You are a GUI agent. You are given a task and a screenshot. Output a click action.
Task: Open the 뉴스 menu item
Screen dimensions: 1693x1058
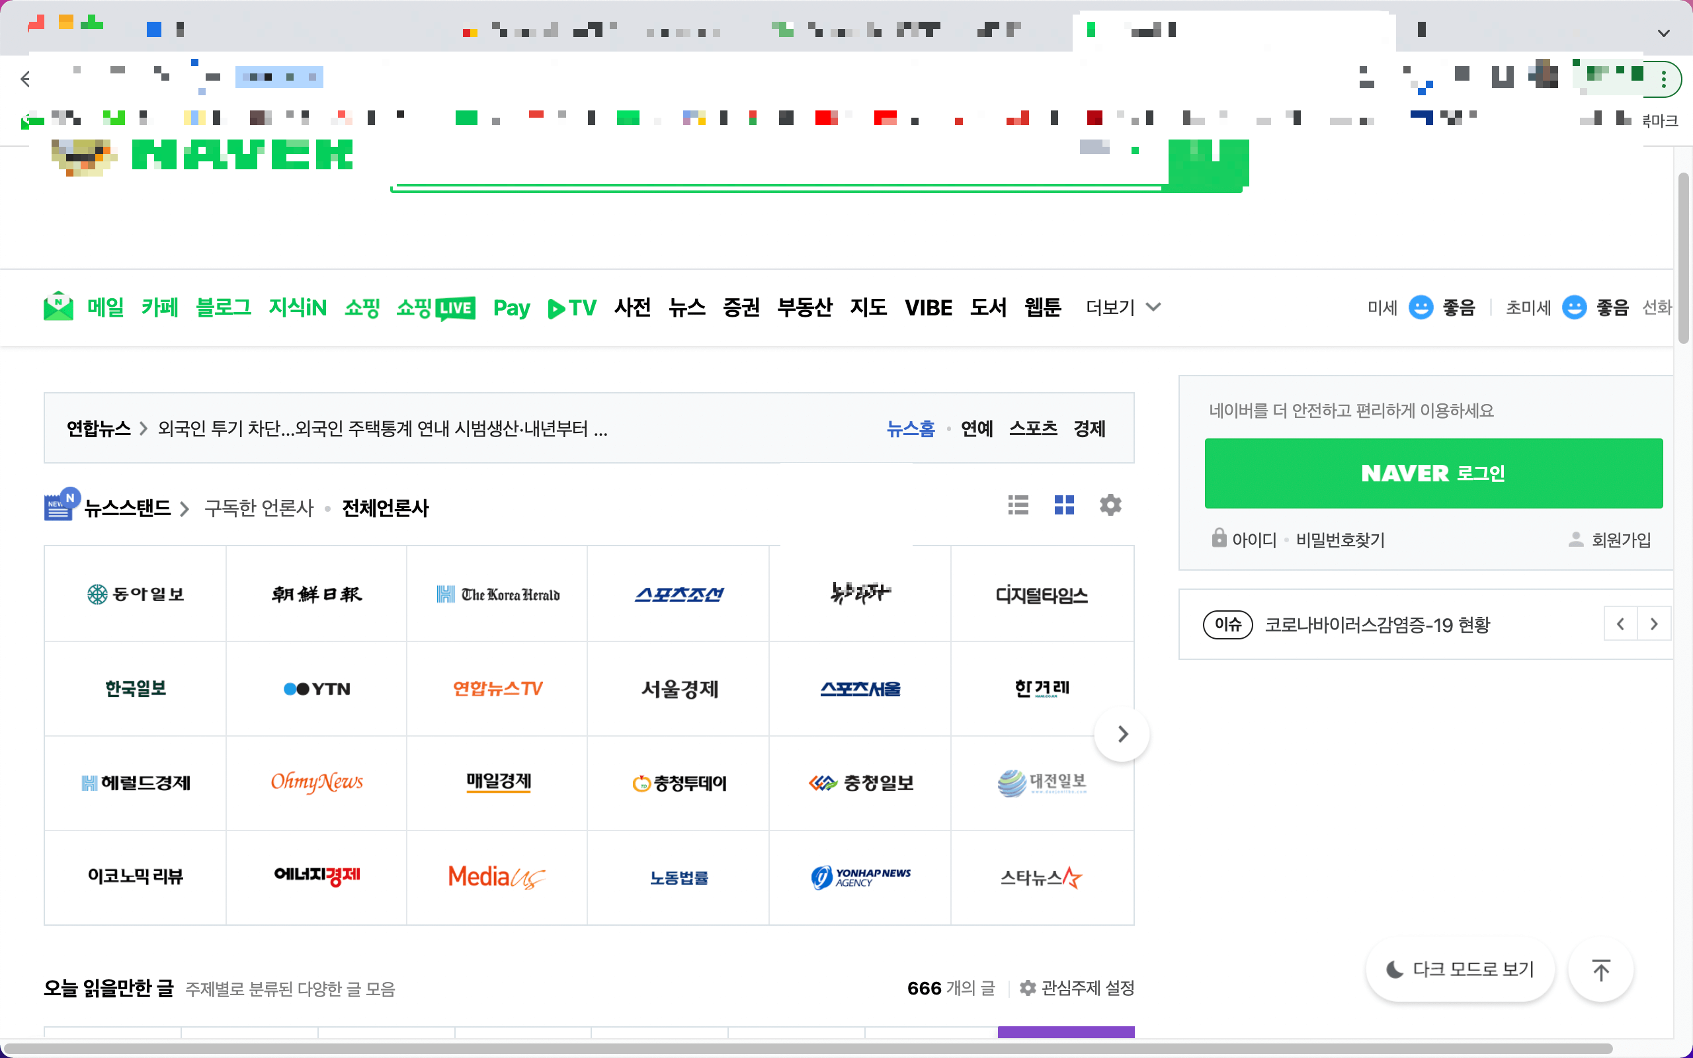point(686,307)
